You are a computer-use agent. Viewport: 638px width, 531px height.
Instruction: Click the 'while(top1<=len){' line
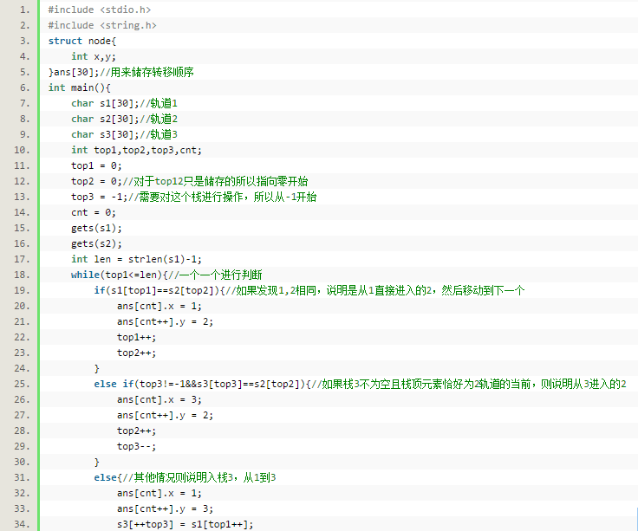coord(120,275)
